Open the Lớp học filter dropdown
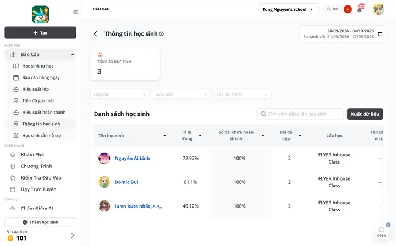This screenshot has width=396, height=246. [x=119, y=94]
